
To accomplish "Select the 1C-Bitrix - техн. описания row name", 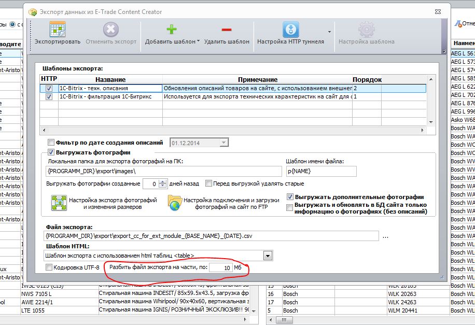I will 110,89.
